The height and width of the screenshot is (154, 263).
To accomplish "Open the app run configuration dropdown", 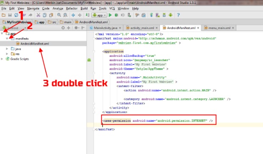I will point(99,15).
